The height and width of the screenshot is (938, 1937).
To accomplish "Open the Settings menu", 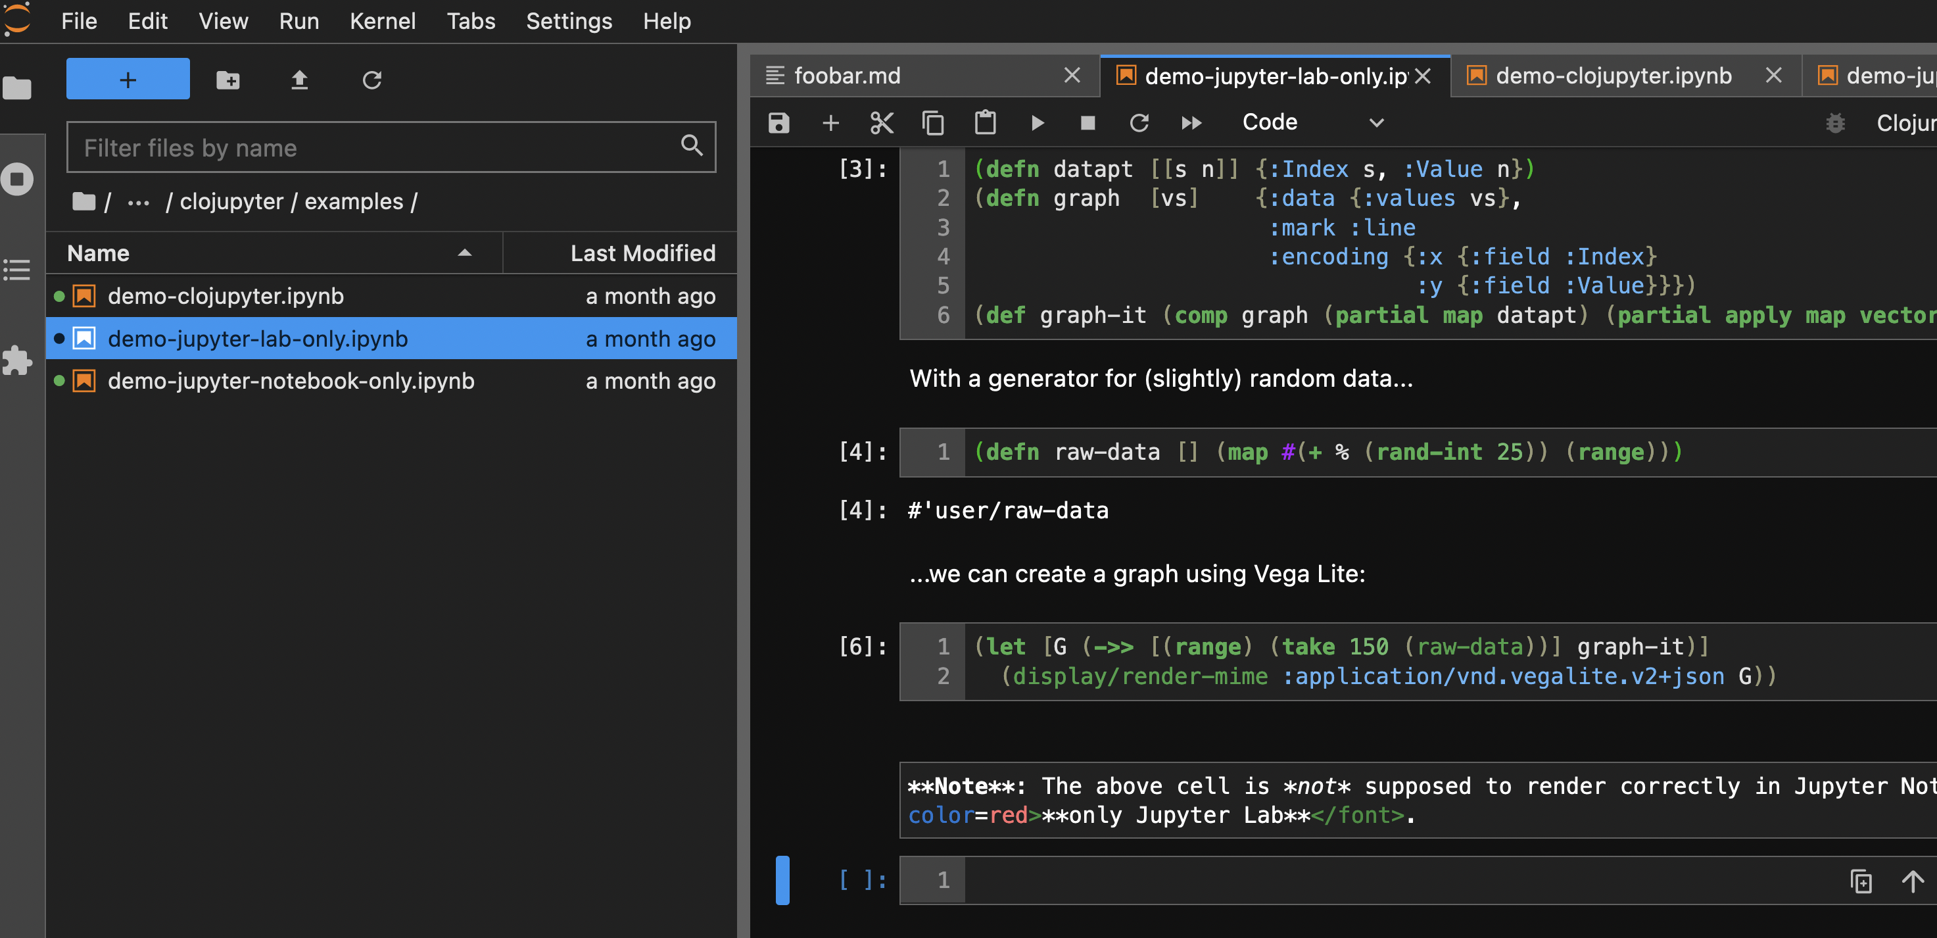I will point(569,21).
